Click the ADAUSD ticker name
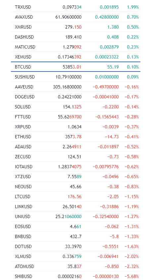153x280 pixels. coord(23,147)
